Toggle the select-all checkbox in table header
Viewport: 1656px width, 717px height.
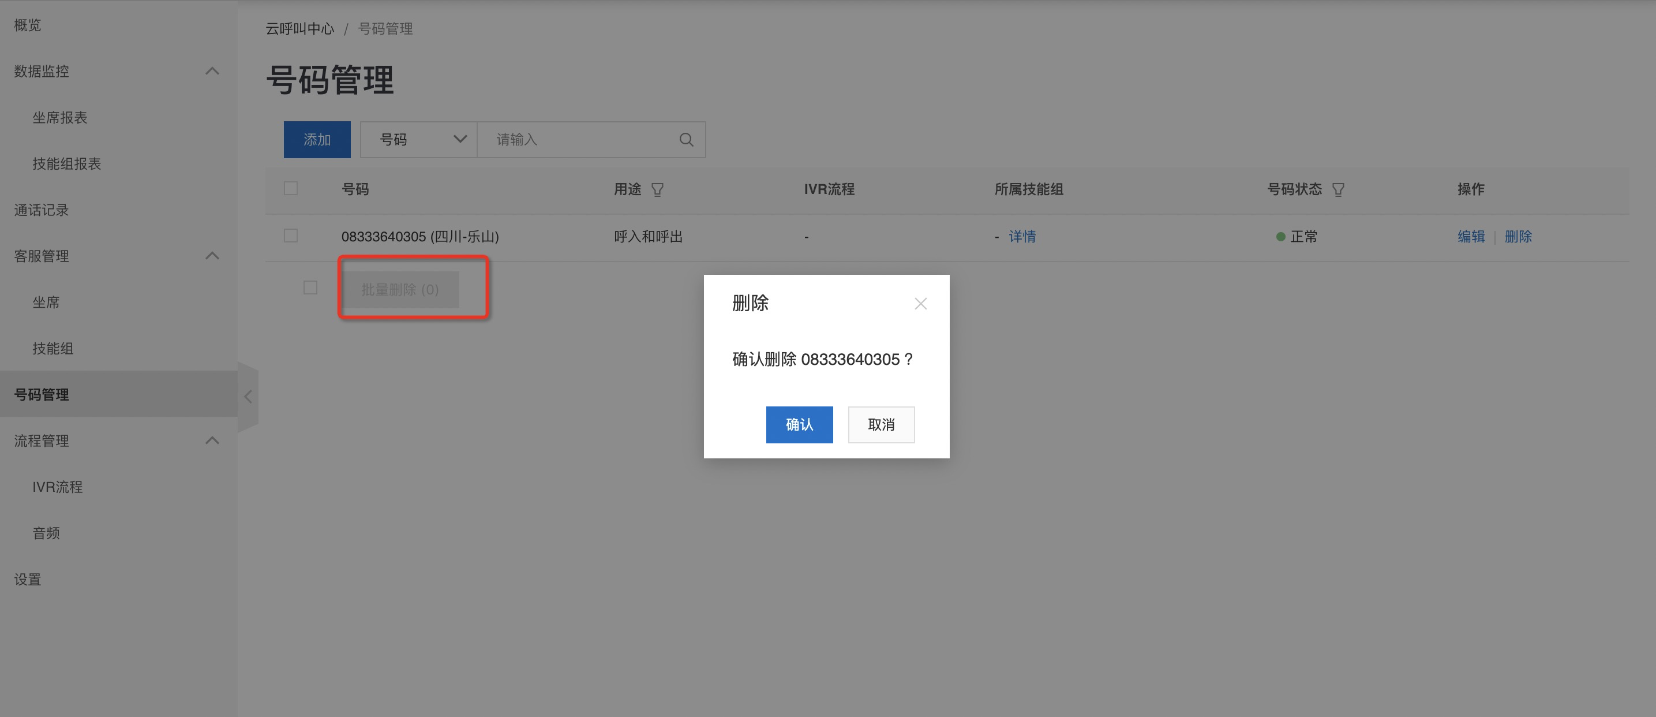click(x=291, y=188)
